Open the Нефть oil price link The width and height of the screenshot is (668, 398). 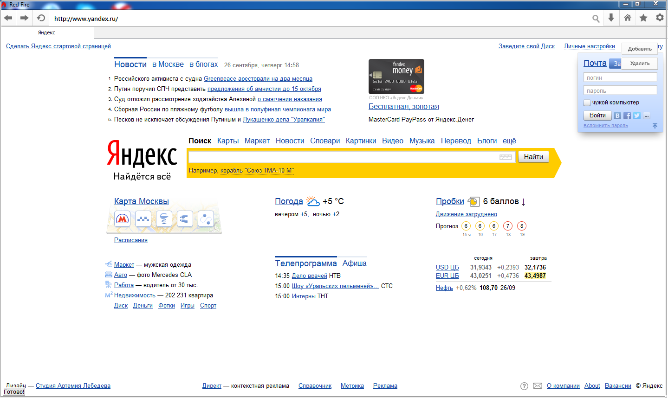click(444, 288)
